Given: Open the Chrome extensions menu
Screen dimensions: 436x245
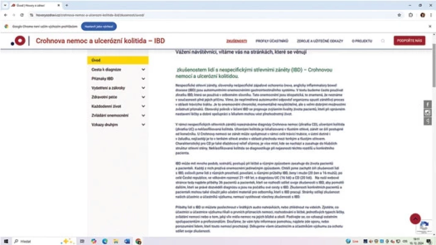Looking at the screenshot, I should click(x=411, y=15).
